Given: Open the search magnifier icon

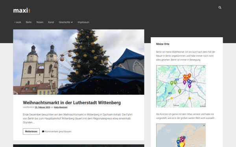Looking at the screenshot, I should (x=220, y=7).
